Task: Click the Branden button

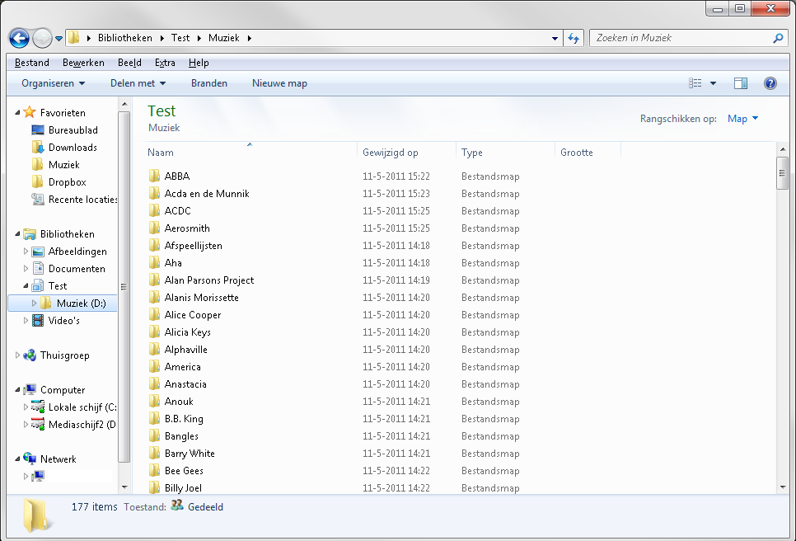Action: point(209,83)
